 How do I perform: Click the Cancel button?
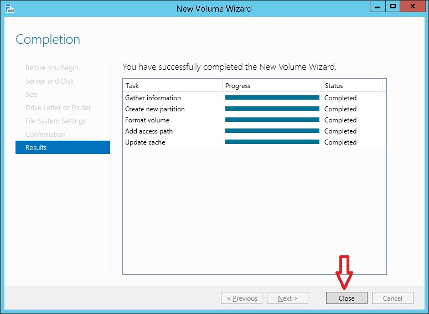pyautogui.click(x=392, y=298)
